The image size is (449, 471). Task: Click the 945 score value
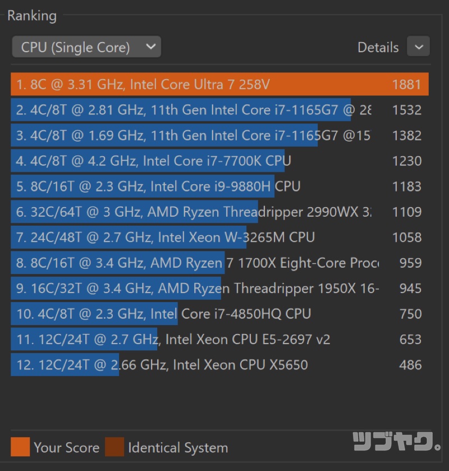[410, 289]
